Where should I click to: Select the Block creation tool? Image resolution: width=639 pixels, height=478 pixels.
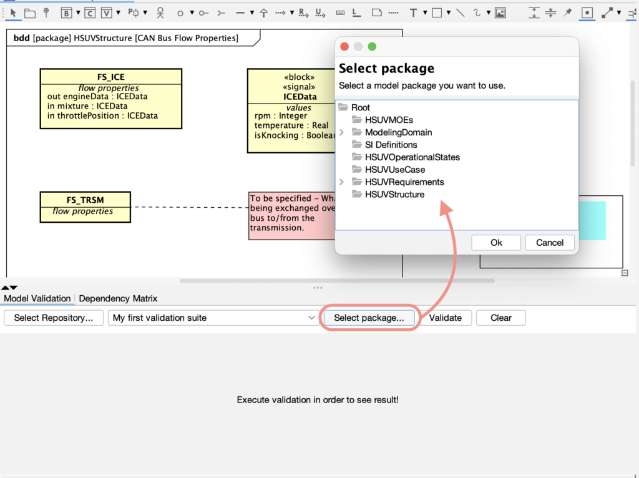(66, 11)
